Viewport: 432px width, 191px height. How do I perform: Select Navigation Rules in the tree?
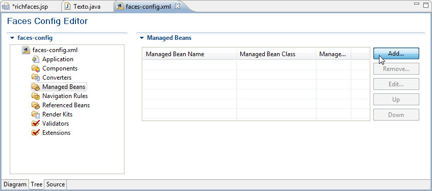click(x=65, y=96)
